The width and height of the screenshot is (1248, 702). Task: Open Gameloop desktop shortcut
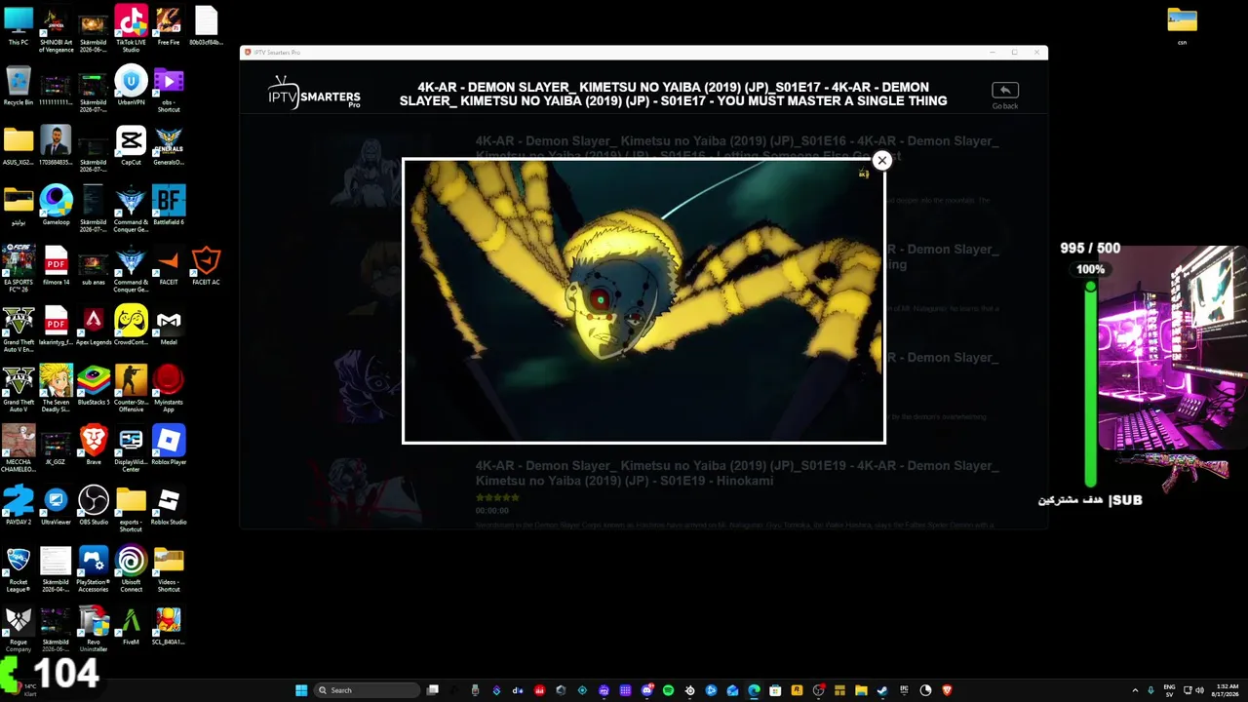(x=56, y=206)
